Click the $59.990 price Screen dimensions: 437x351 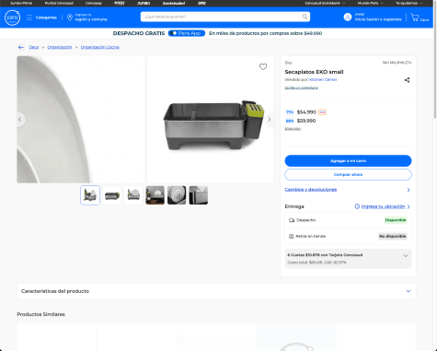click(306, 121)
